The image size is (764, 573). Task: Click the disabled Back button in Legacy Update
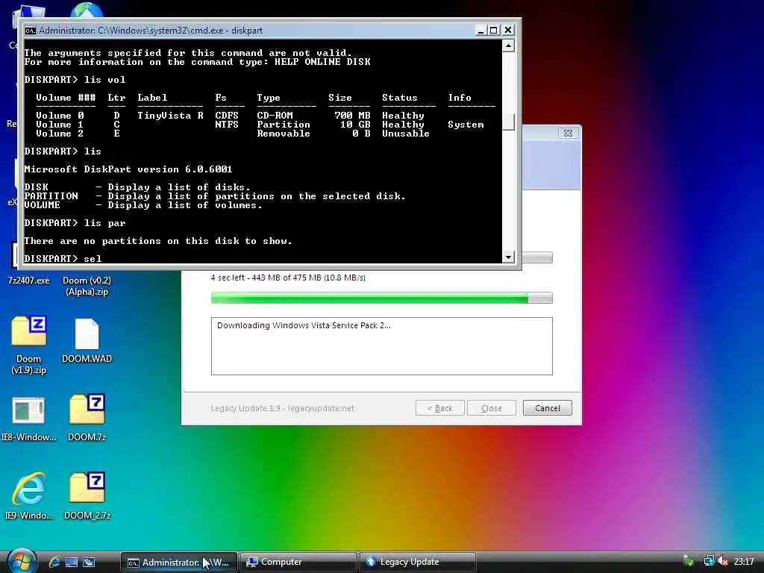440,408
